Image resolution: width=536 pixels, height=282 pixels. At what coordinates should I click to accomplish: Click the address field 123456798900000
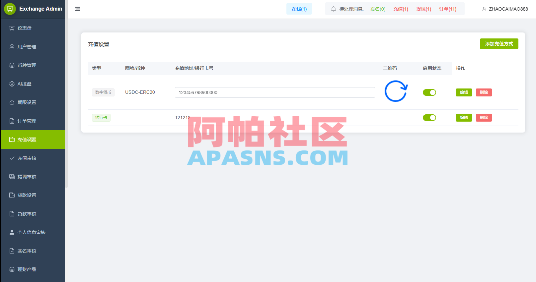(x=275, y=92)
